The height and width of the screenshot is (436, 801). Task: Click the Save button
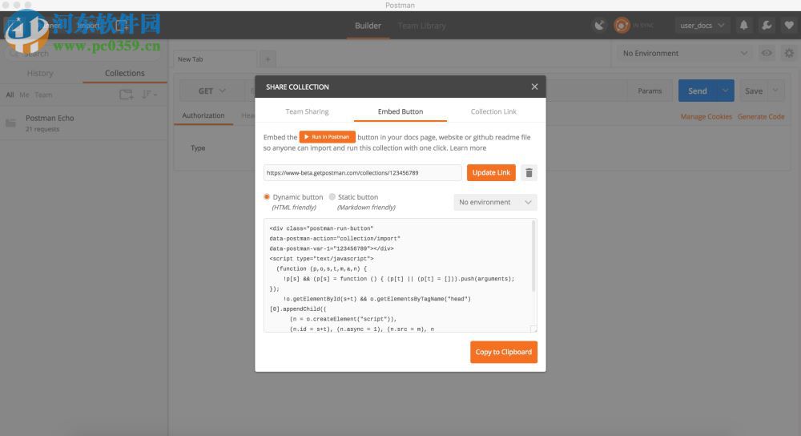click(x=754, y=91)
